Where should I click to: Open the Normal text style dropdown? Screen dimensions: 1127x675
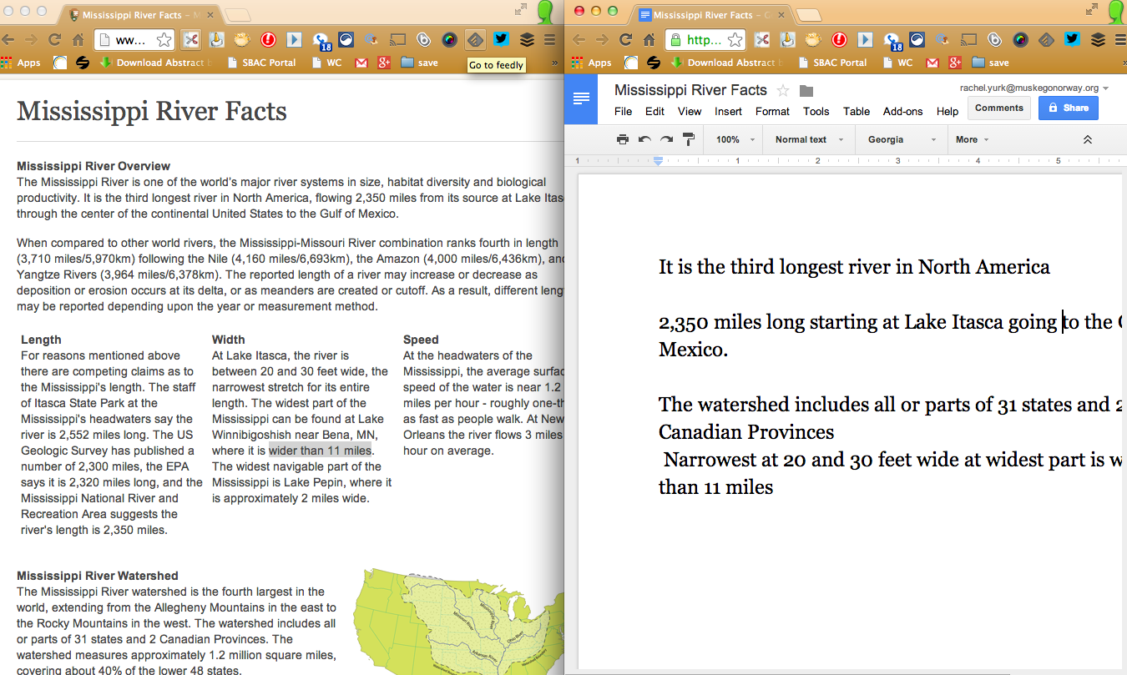[x=808, y=139]
